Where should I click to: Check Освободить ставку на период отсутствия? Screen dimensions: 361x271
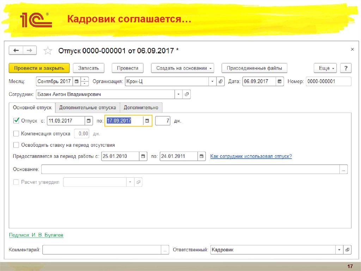pyautogui.click(x=16, y=145)
